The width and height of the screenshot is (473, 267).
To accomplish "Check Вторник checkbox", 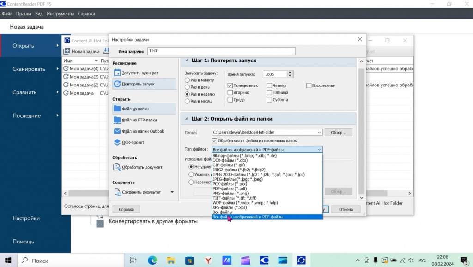I will pyautogui.click(x=230, y=92).
